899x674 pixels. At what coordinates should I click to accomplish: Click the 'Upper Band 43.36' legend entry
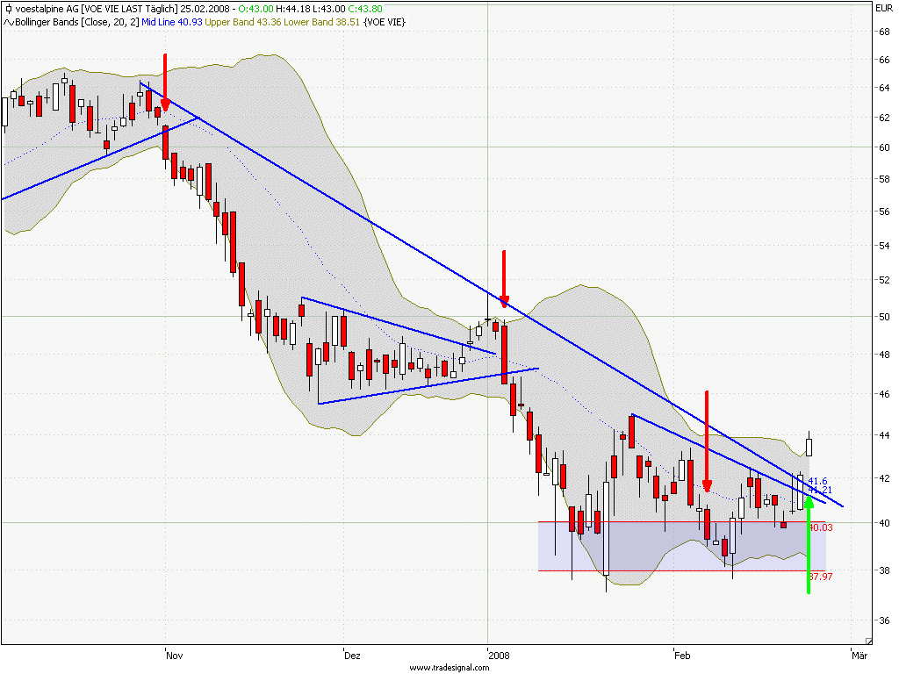pyautogui.click(x=243, y=22)
